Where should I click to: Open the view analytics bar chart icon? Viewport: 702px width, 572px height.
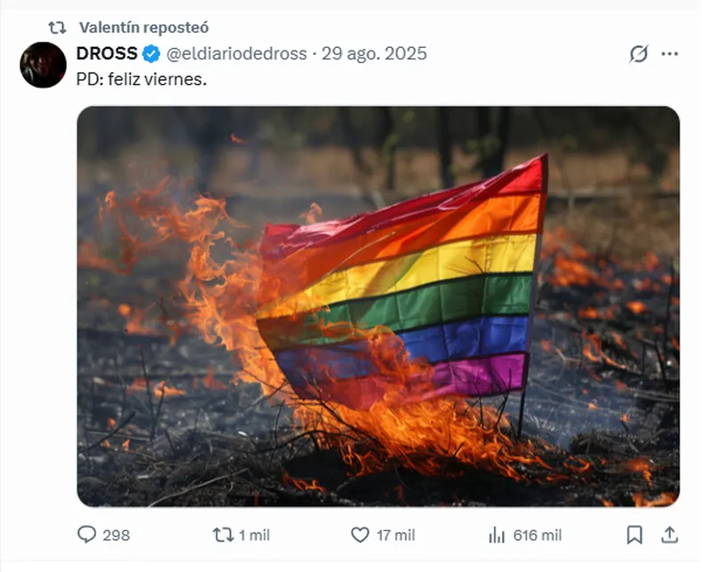(x=497, y=535)
